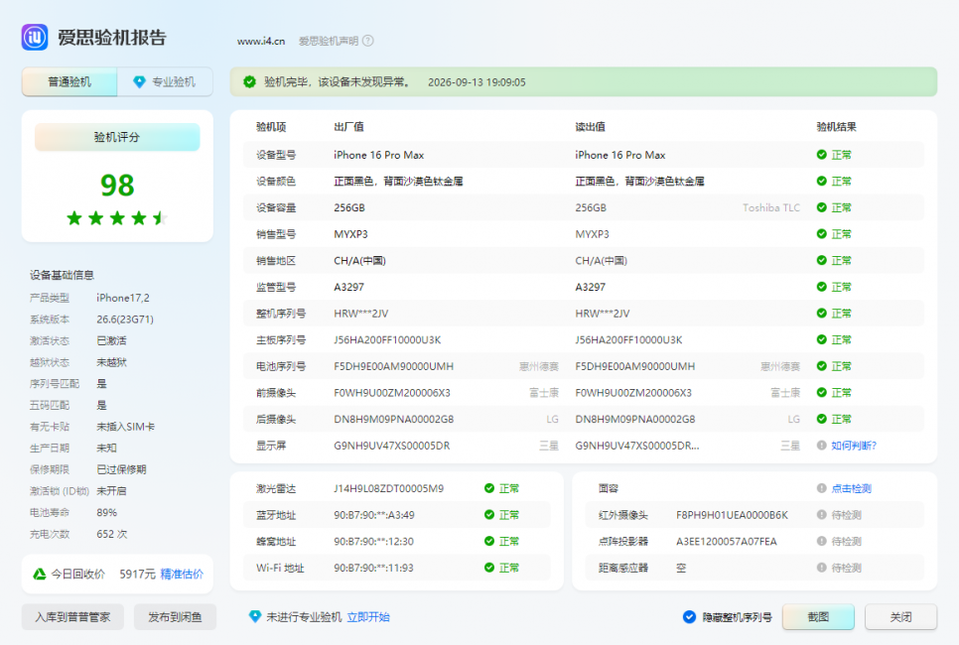Click the 截图 screenshot button
The width and height of the screenshot is (959, 645).
point(818,617)
